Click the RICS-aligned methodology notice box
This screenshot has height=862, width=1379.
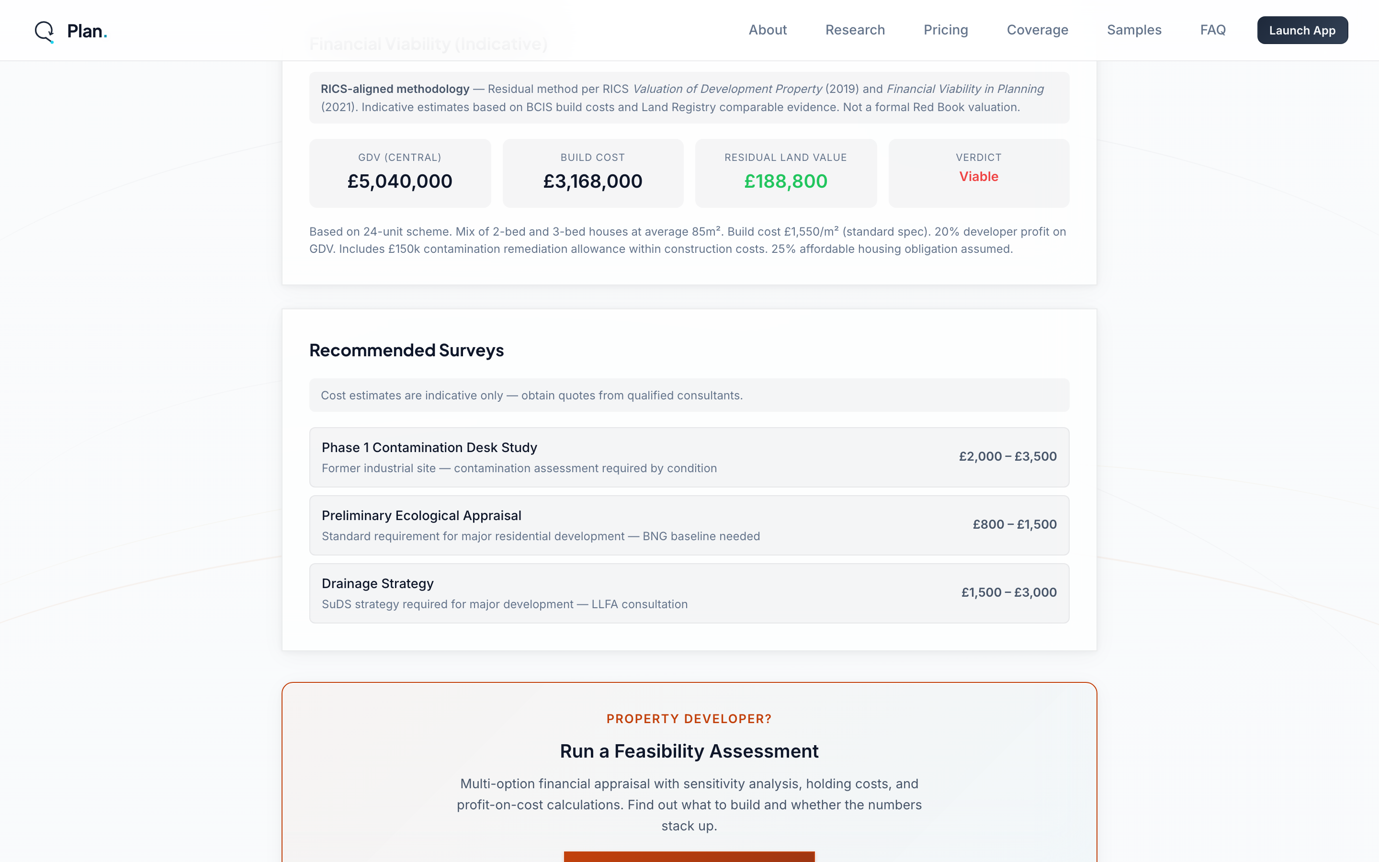tap(689, 98)
